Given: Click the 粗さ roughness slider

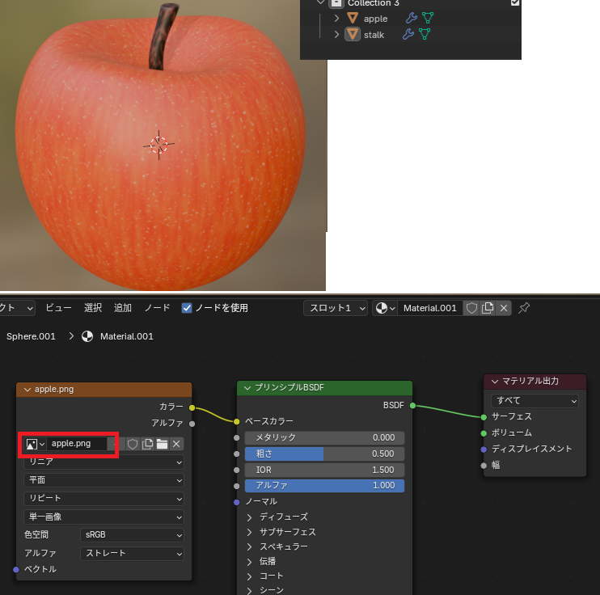Looking at the screenshot, I should click(x=324, y=454).
